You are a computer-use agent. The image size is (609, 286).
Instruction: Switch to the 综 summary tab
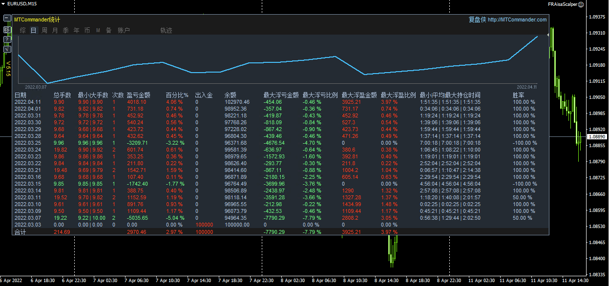click(x=23, y=30)
